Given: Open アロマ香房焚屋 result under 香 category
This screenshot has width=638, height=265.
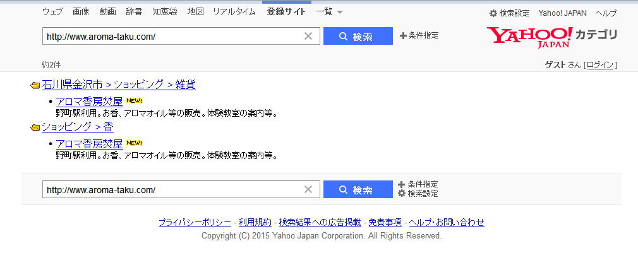Looking at the screenshot, I should [89, 143].
